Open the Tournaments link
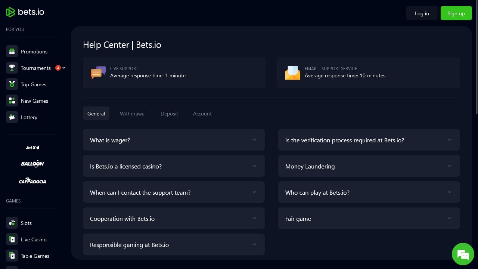 36,68
